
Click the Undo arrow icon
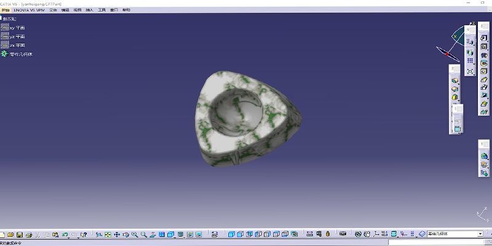click(x=65, y=234)
